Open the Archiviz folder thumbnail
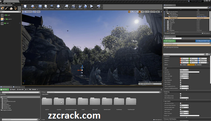The image size is (211, 121). tap(47, 101)
